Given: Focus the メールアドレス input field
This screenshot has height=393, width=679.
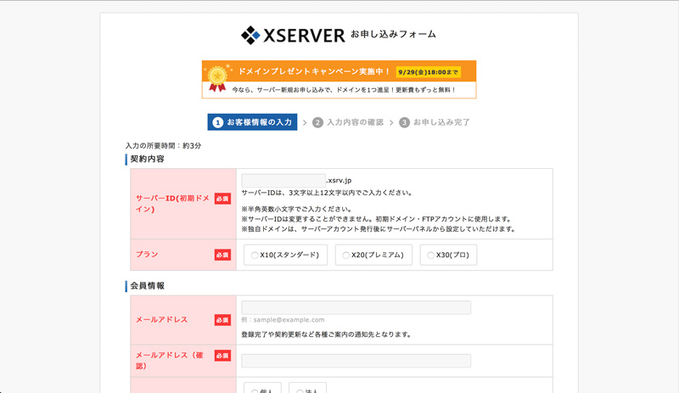Looking at the screenshot, I should point(356,307).
